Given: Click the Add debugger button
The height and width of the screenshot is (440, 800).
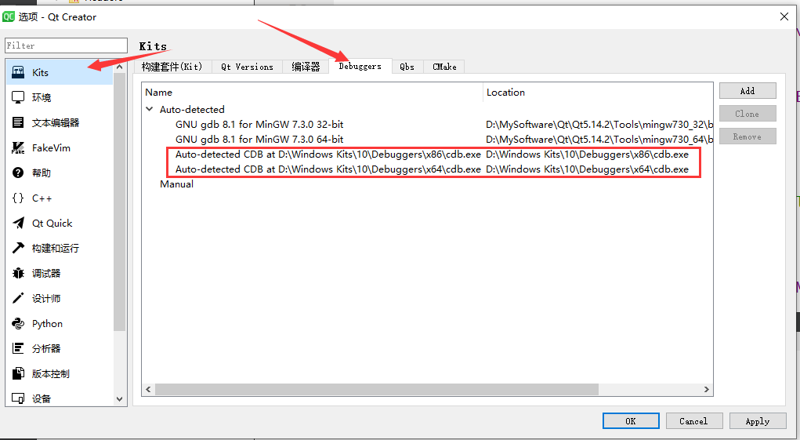Looking at the screenshot, I should click(748, 91).
